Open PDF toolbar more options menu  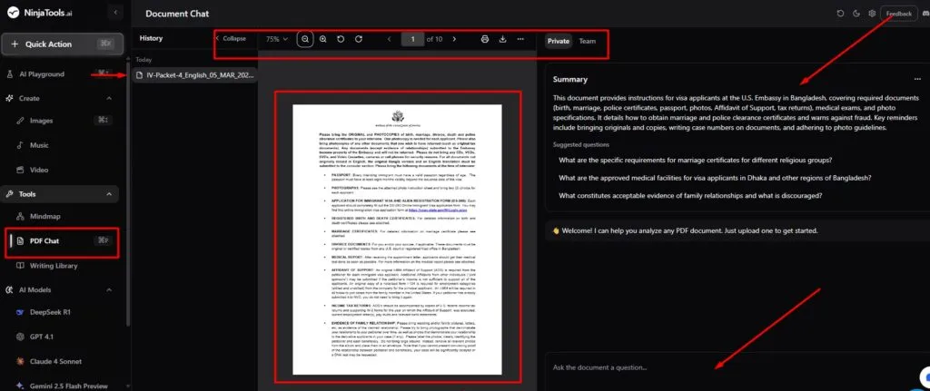click(x=519, y=39)
